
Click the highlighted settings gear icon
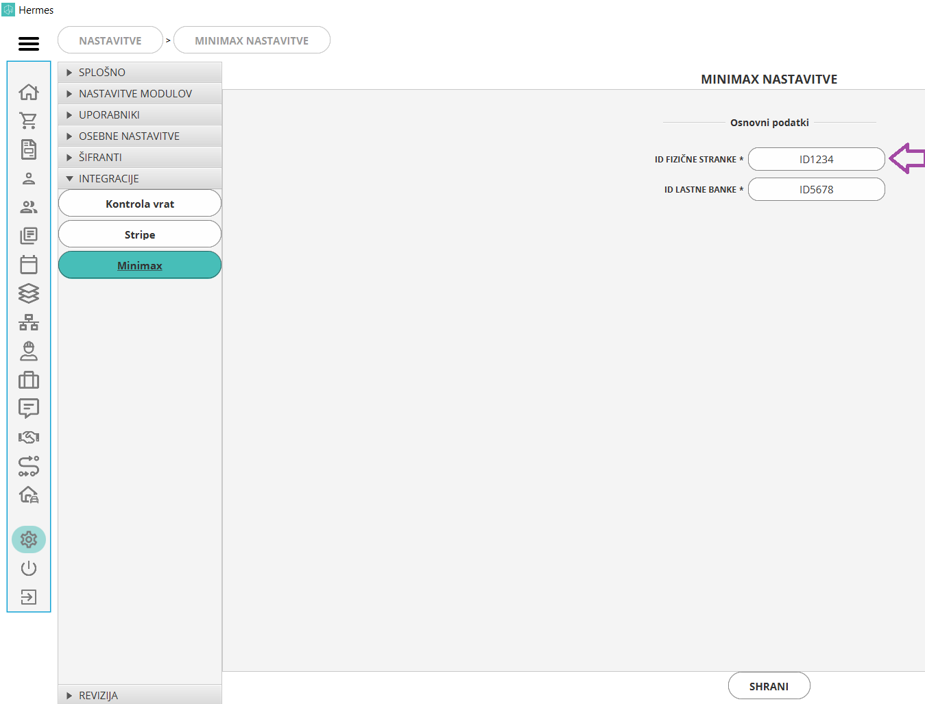tap(29, 539)
